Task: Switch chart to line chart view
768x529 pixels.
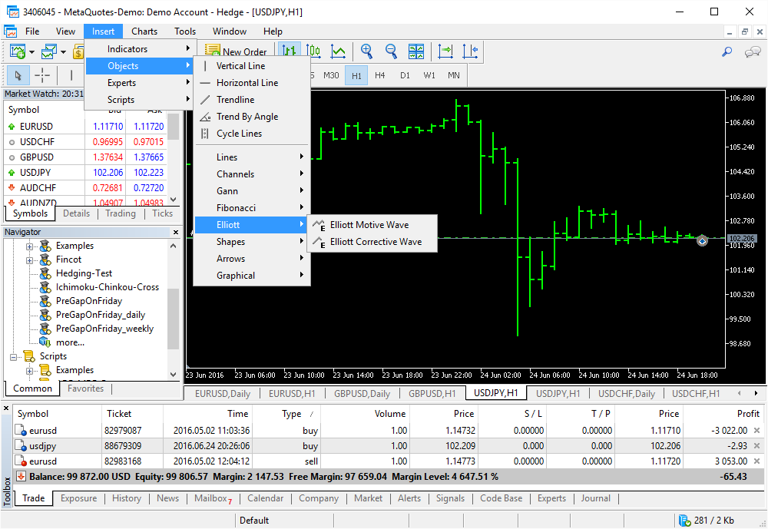Action: click(x=338, y=51)
